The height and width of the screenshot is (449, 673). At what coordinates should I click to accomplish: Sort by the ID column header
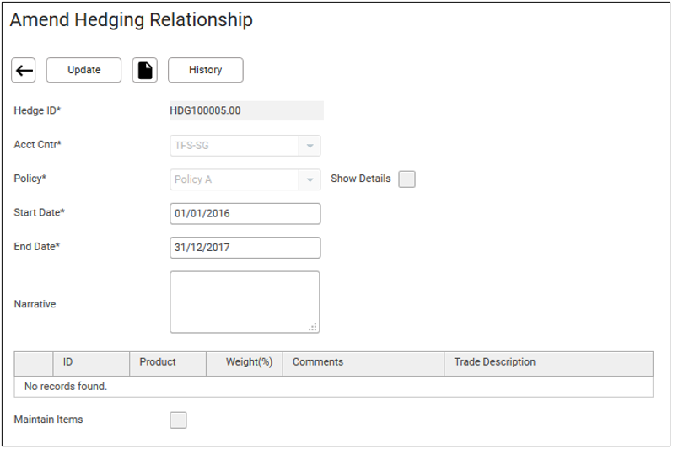click(x=91, y=363)
